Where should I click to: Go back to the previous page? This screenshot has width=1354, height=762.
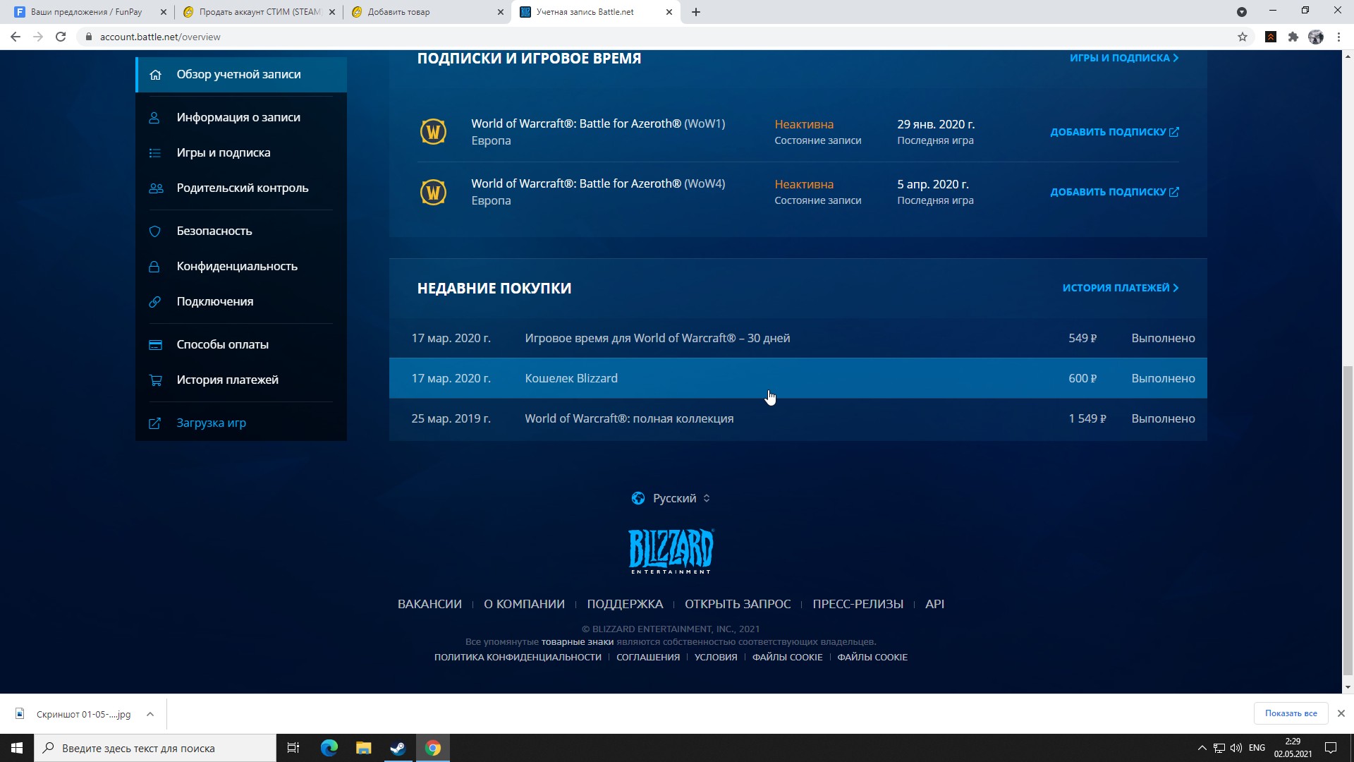(x=16, y=37)
